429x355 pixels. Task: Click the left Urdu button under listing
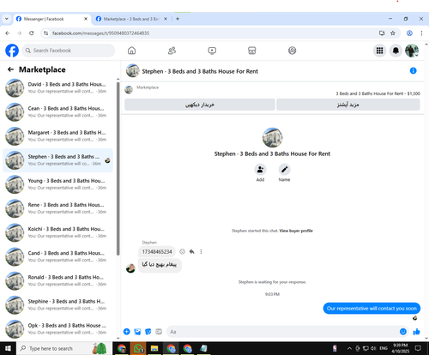click(200, 105)
